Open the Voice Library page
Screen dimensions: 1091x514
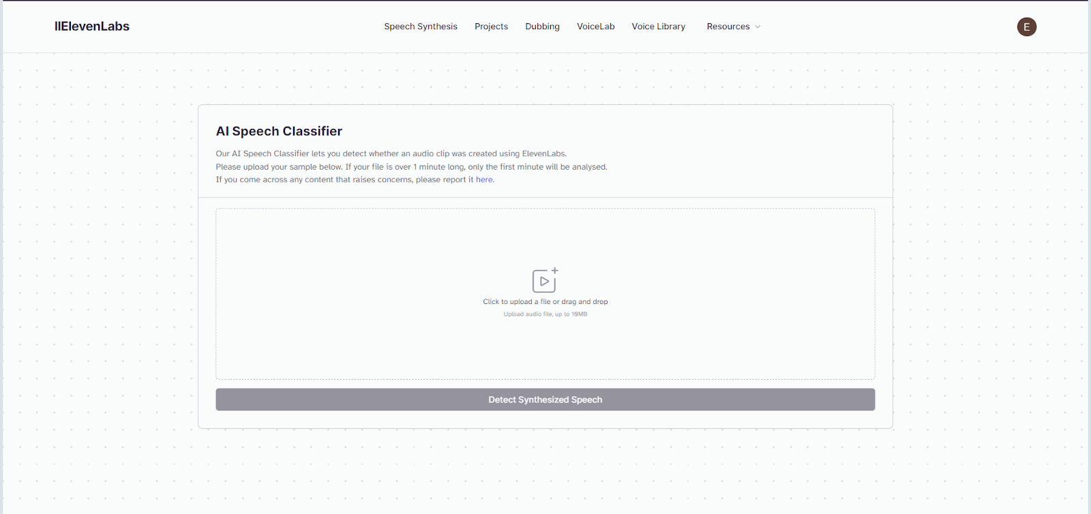658,27
